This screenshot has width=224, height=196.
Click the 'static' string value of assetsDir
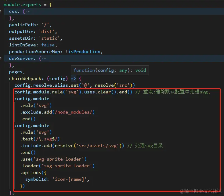click(x=49, y=38)
